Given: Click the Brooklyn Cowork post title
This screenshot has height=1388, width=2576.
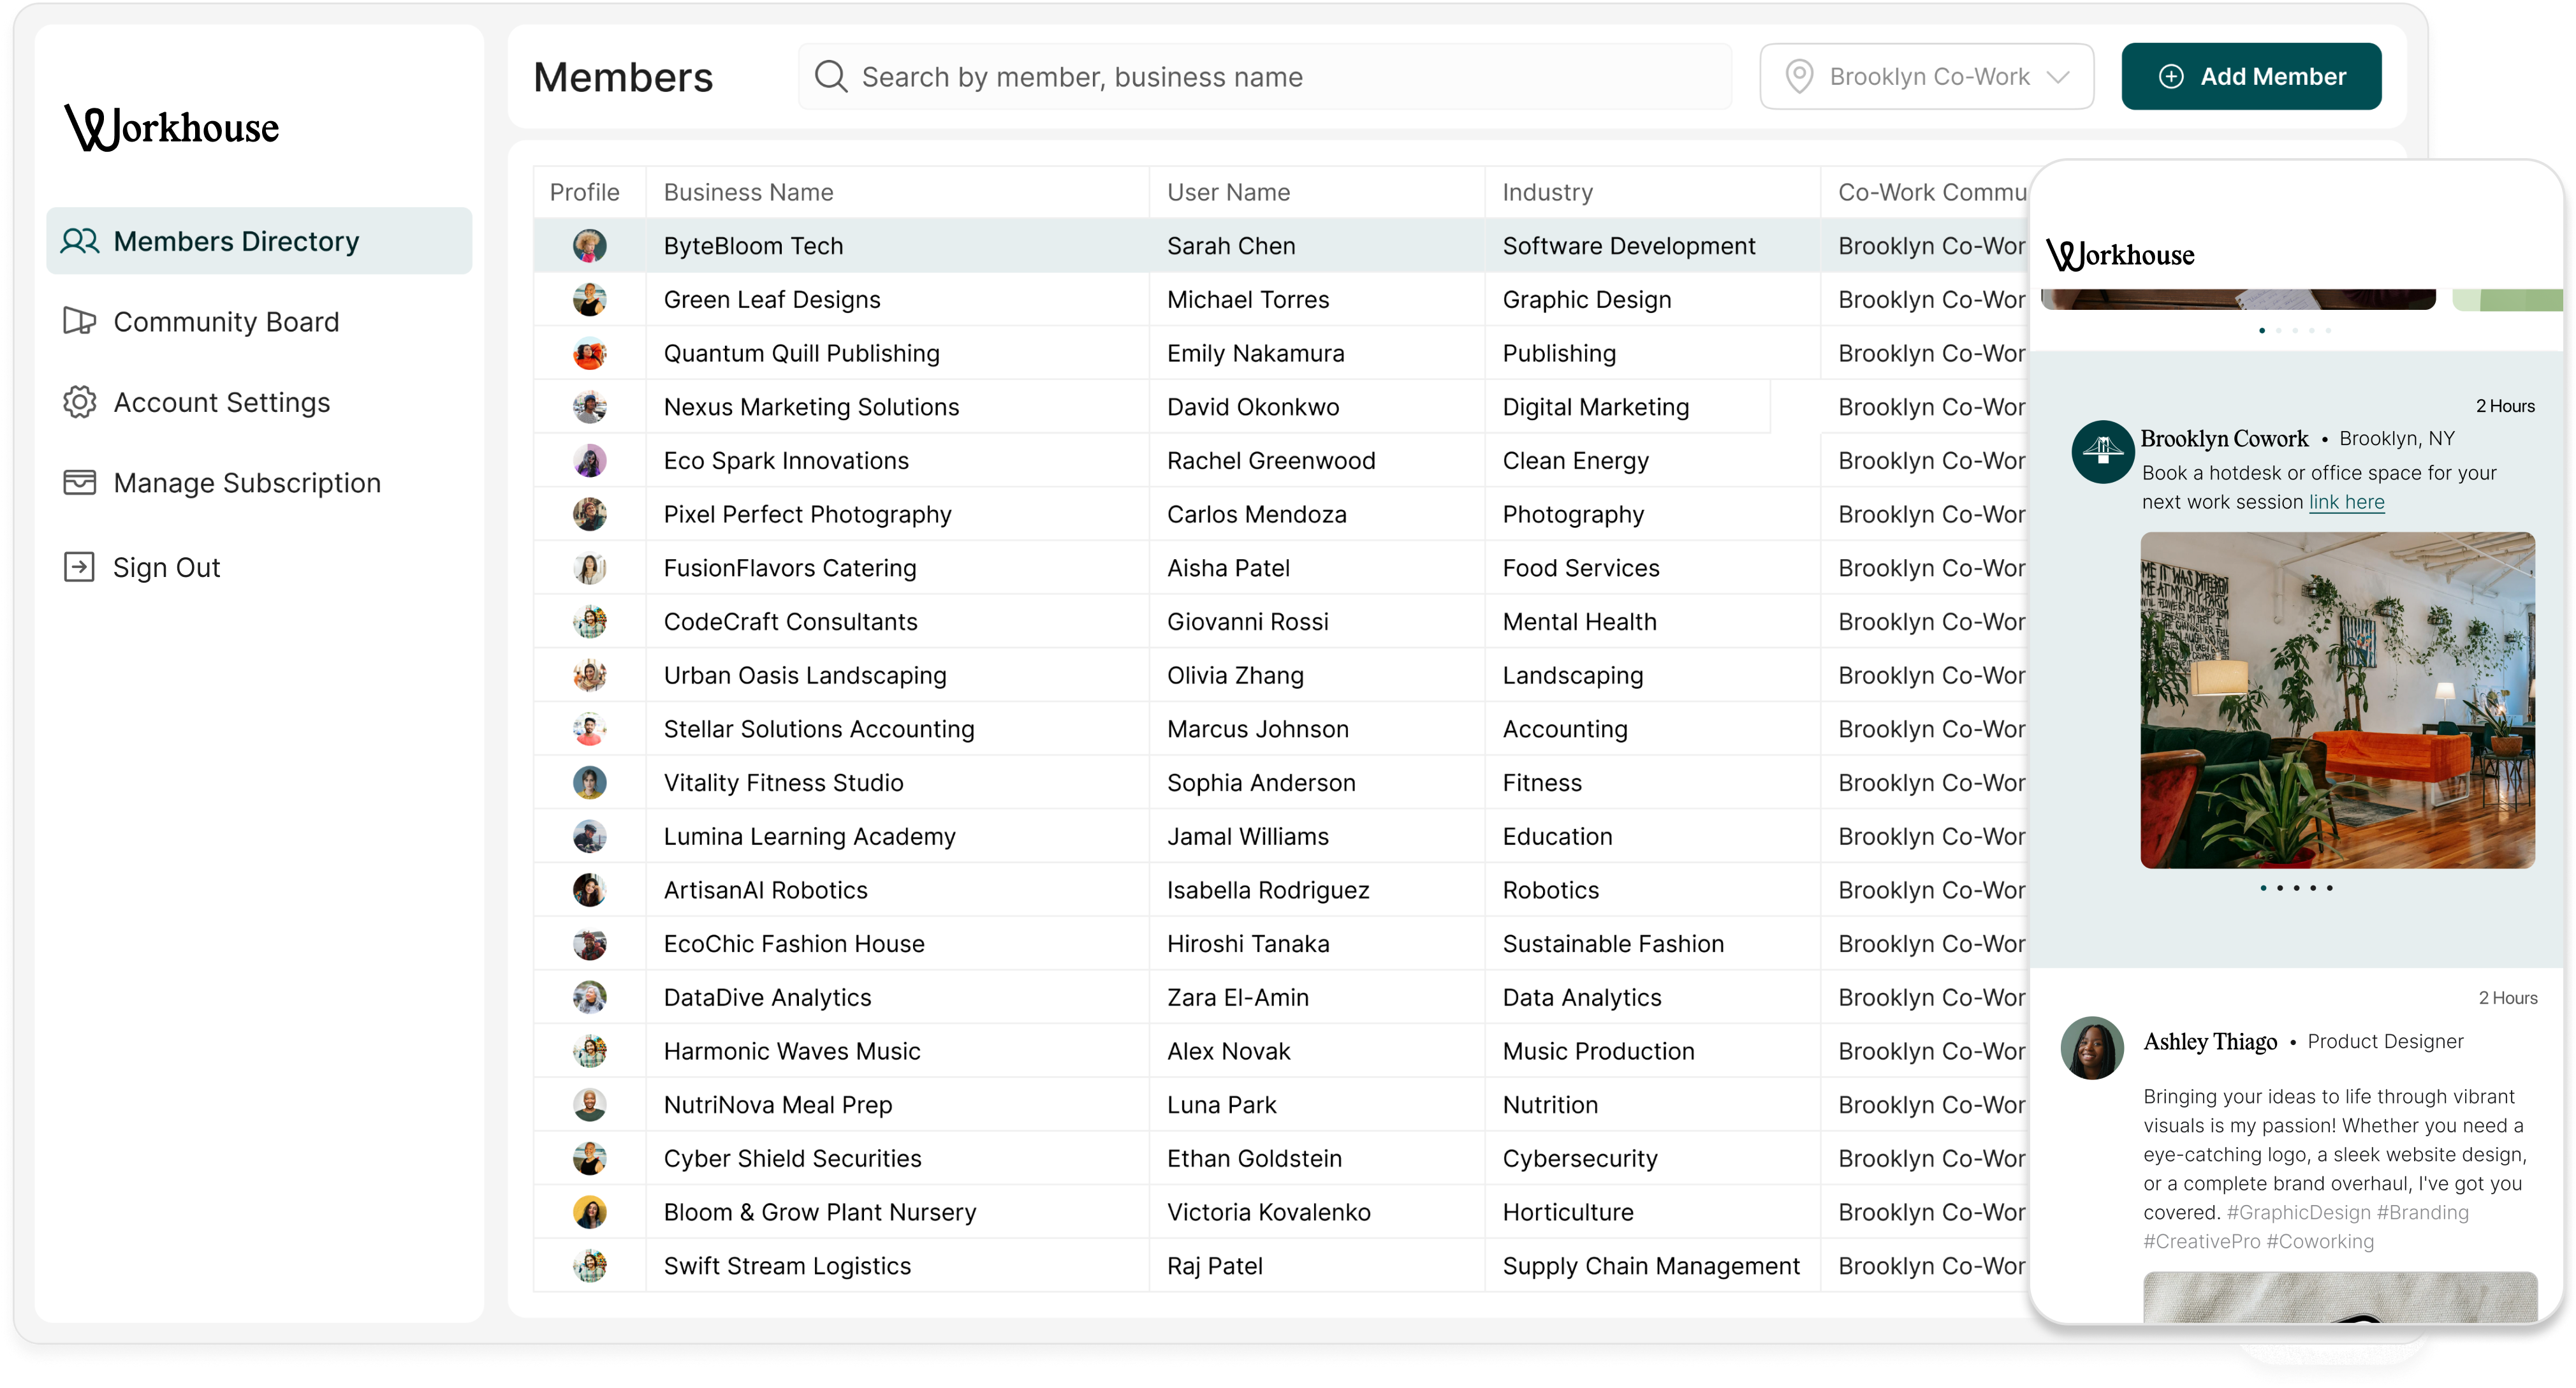Looking at the screenshot, I should pos(2224,438).
